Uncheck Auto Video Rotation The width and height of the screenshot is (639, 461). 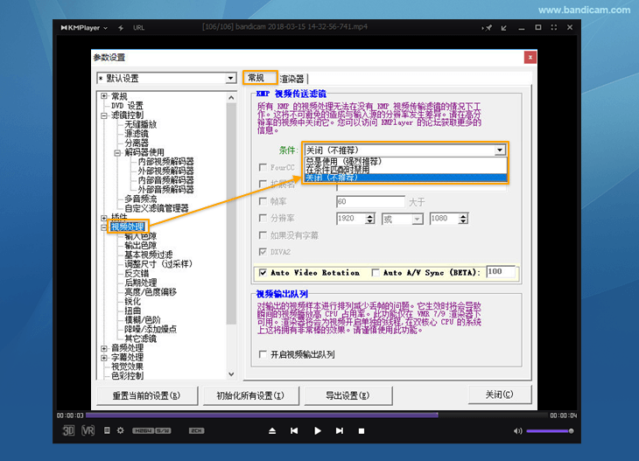(263, 272)
